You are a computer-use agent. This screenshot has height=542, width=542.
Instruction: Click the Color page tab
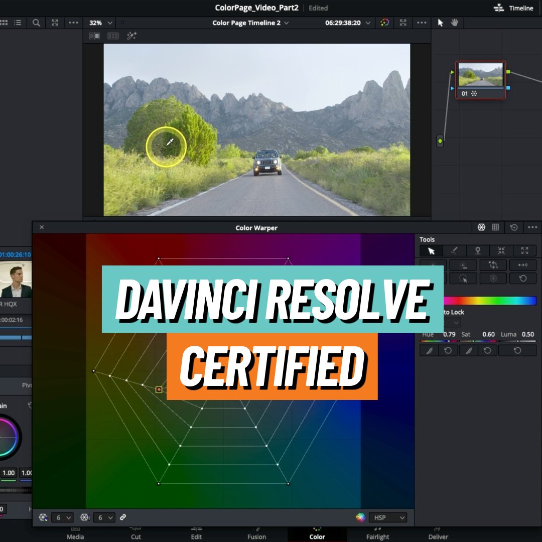317,533
